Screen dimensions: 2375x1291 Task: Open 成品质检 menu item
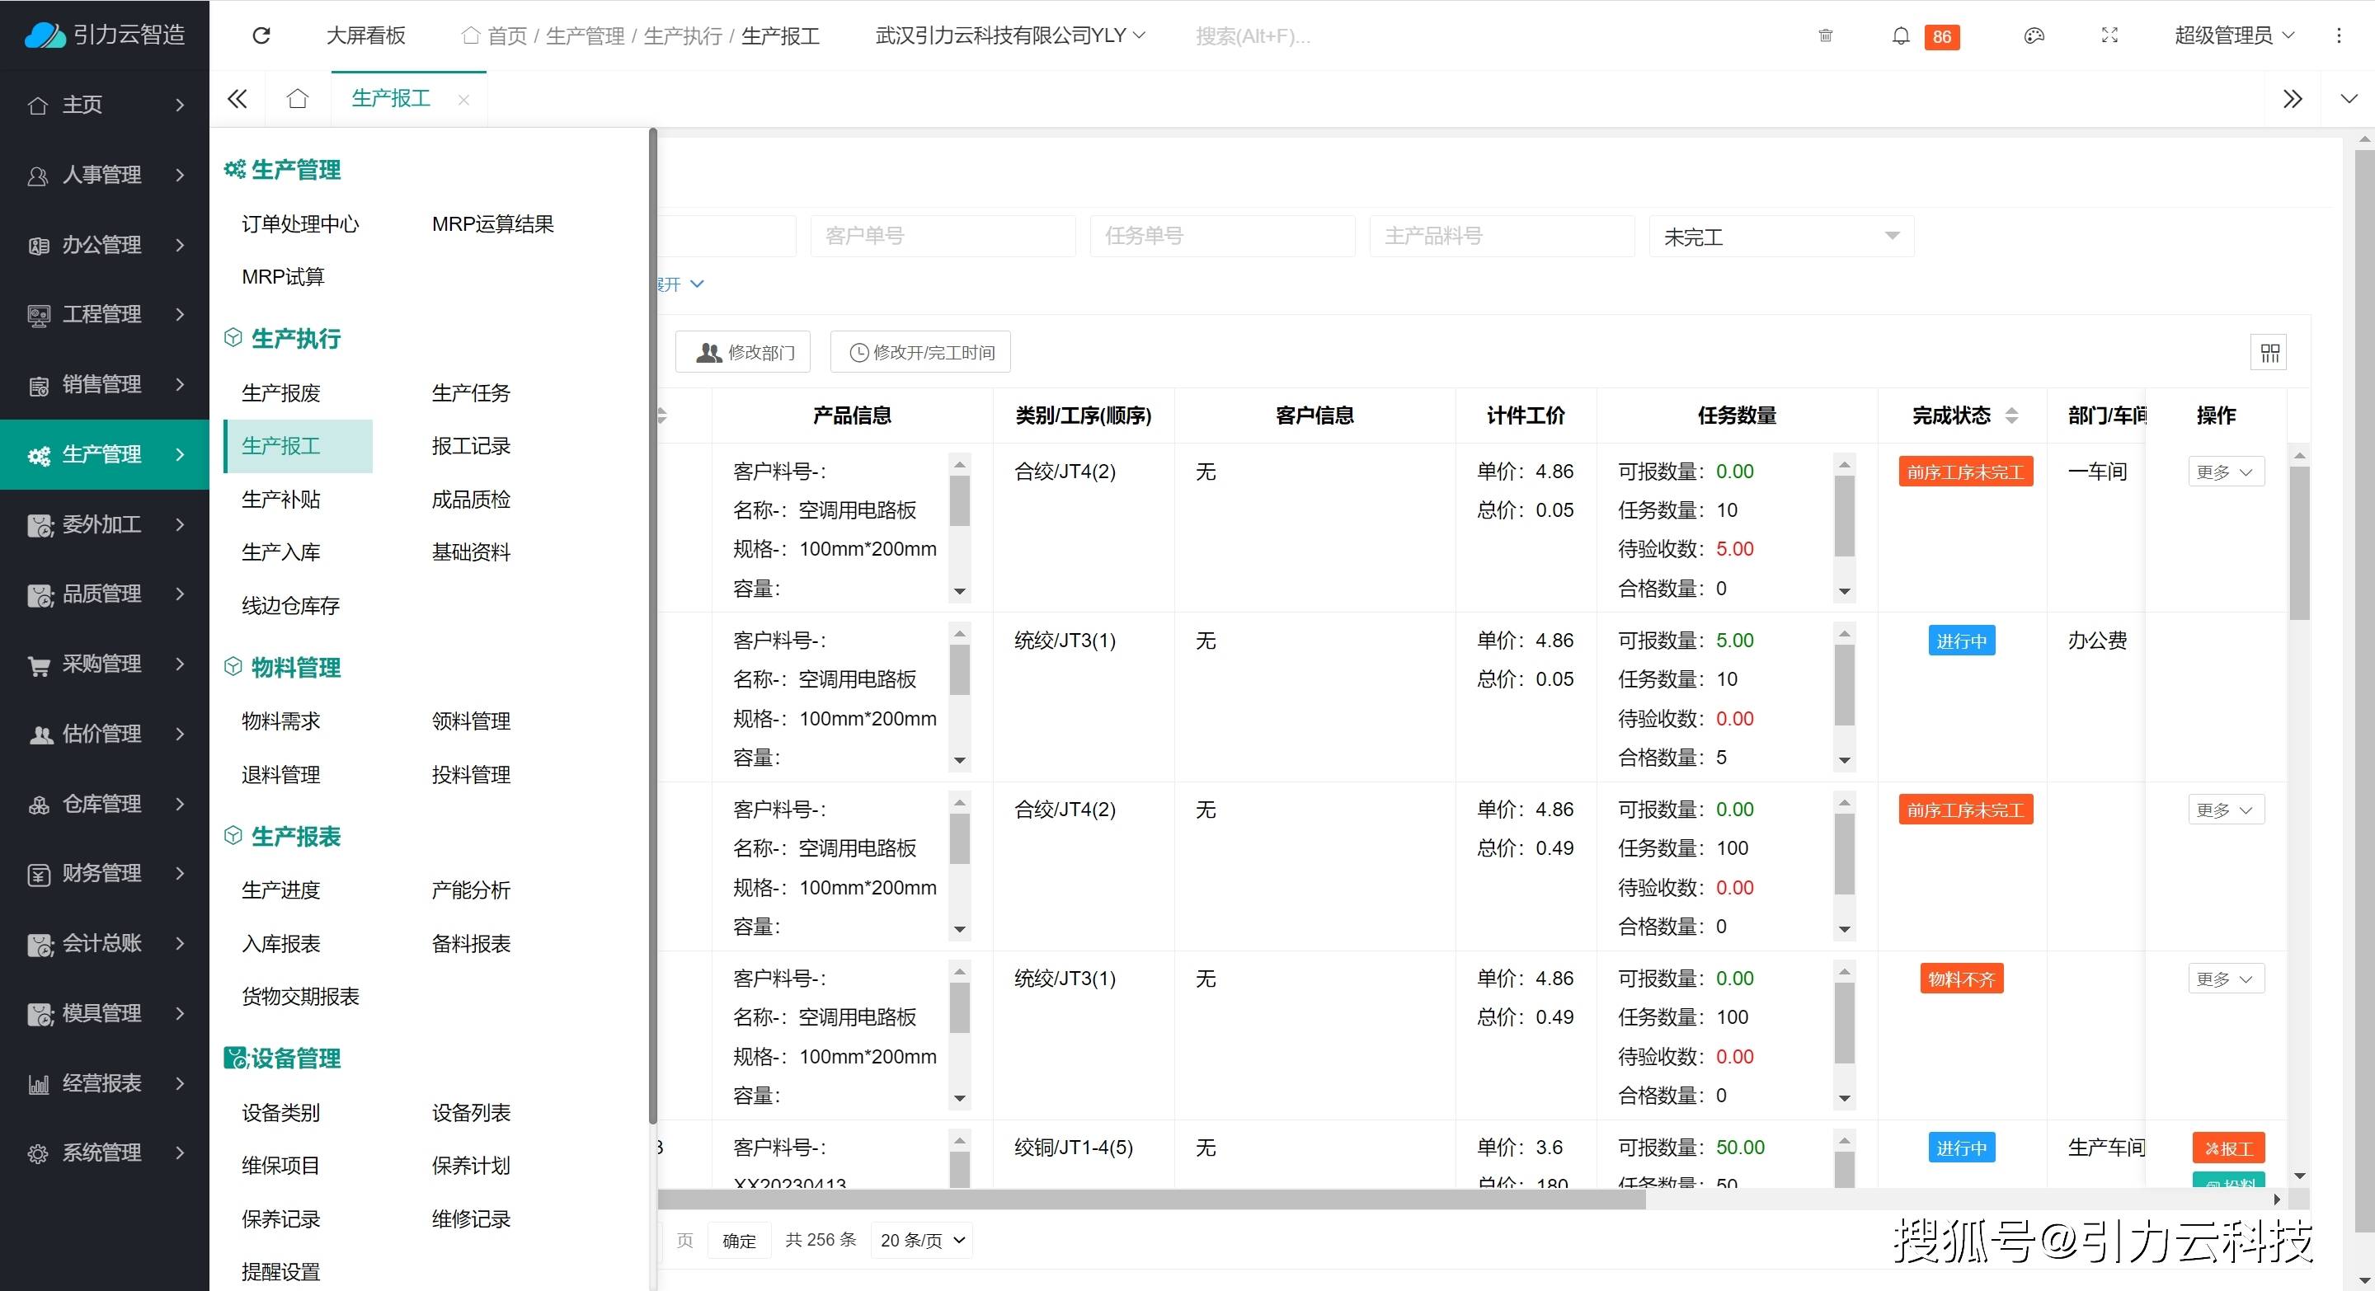(471, 500)
